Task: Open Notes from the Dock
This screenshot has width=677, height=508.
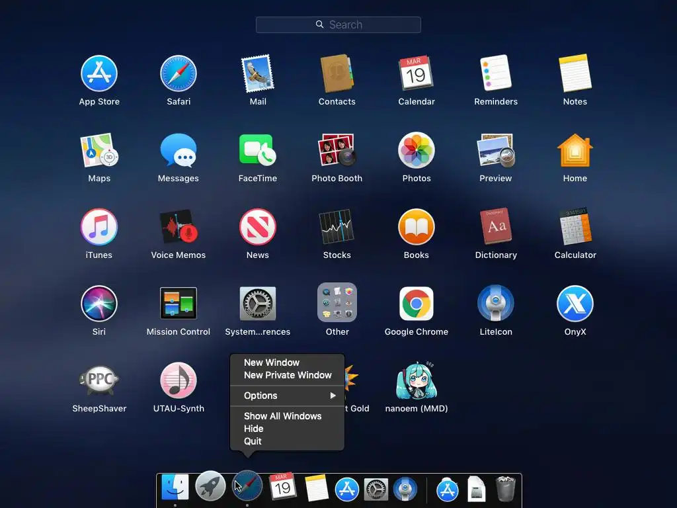Action: 317,489
